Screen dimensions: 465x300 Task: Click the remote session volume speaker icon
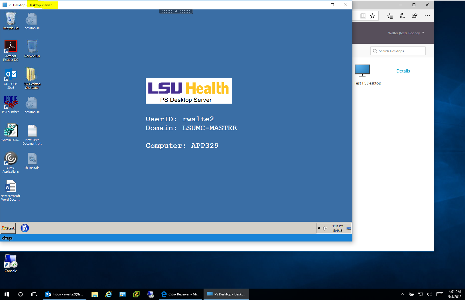point(325,228)
